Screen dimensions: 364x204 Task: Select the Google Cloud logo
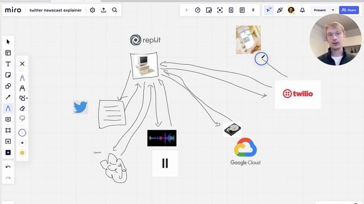[x=245, y=151]
